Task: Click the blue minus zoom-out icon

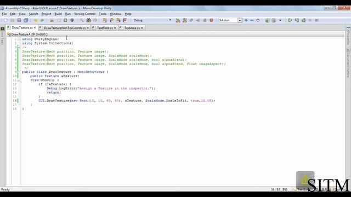Action: [252, 20]
